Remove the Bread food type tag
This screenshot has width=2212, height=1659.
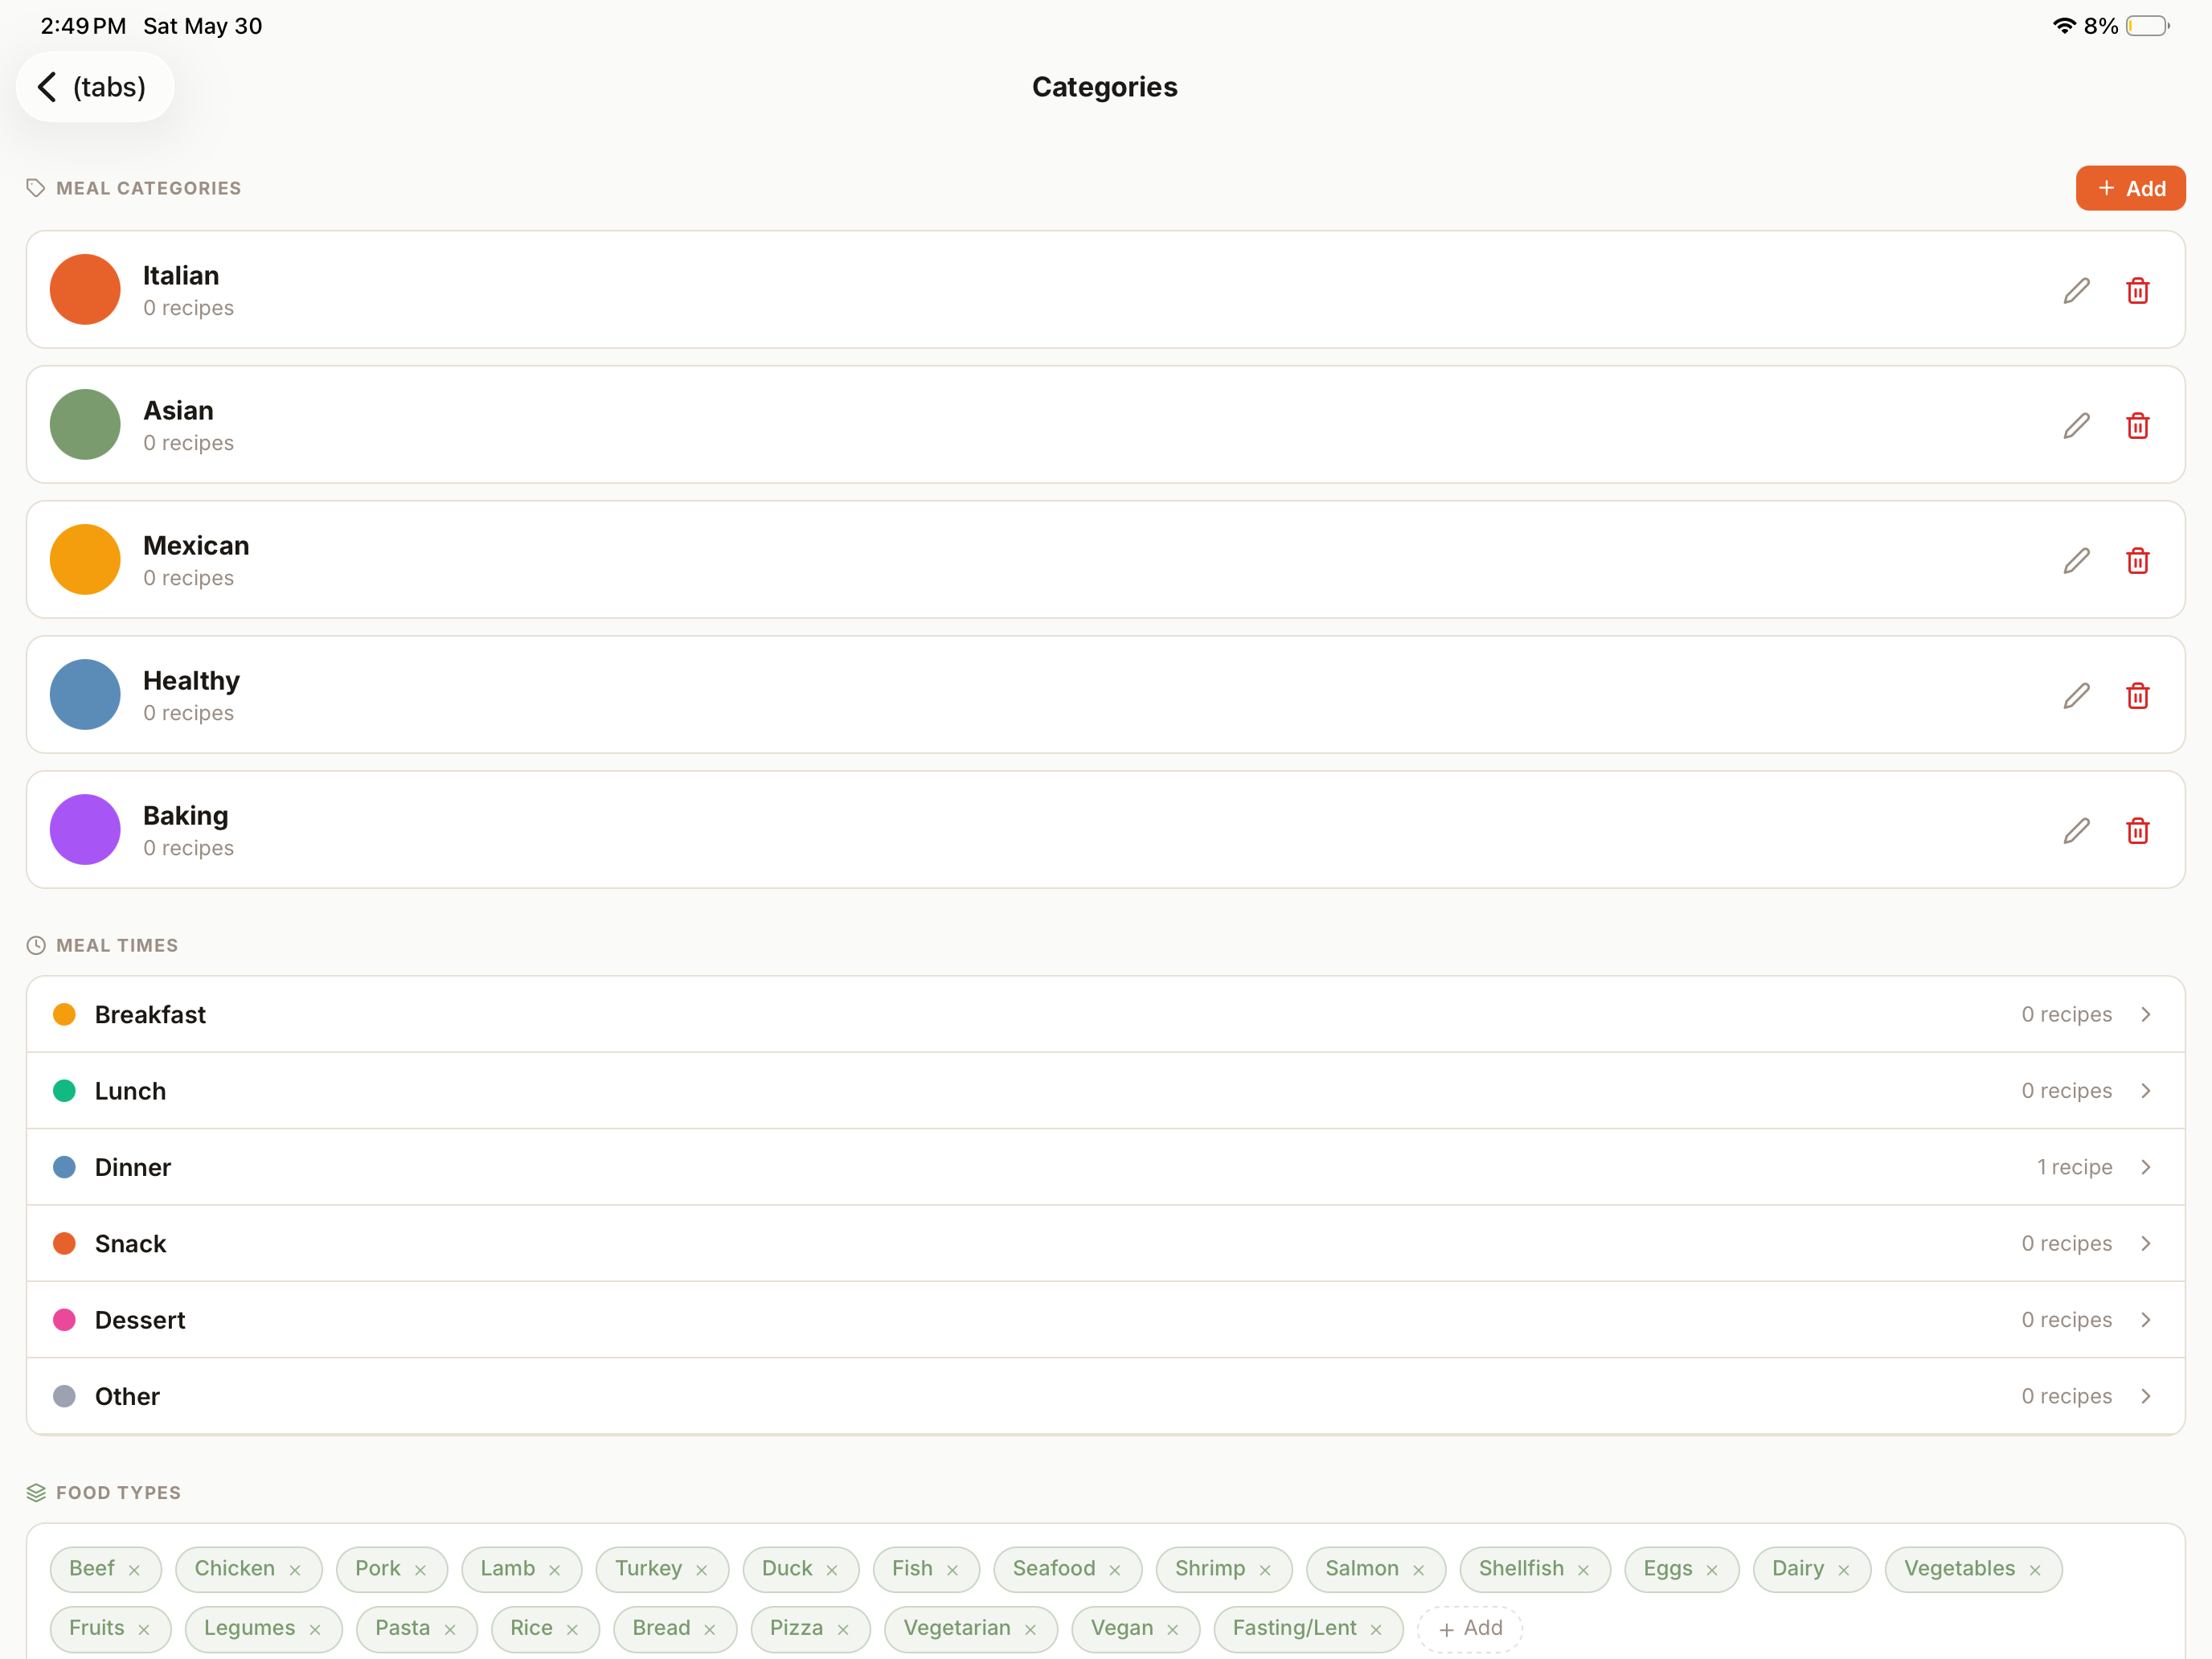710,1630
